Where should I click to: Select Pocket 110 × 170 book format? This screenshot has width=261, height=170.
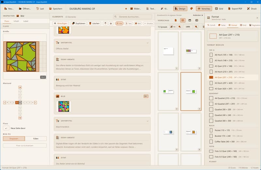point(233,130)
